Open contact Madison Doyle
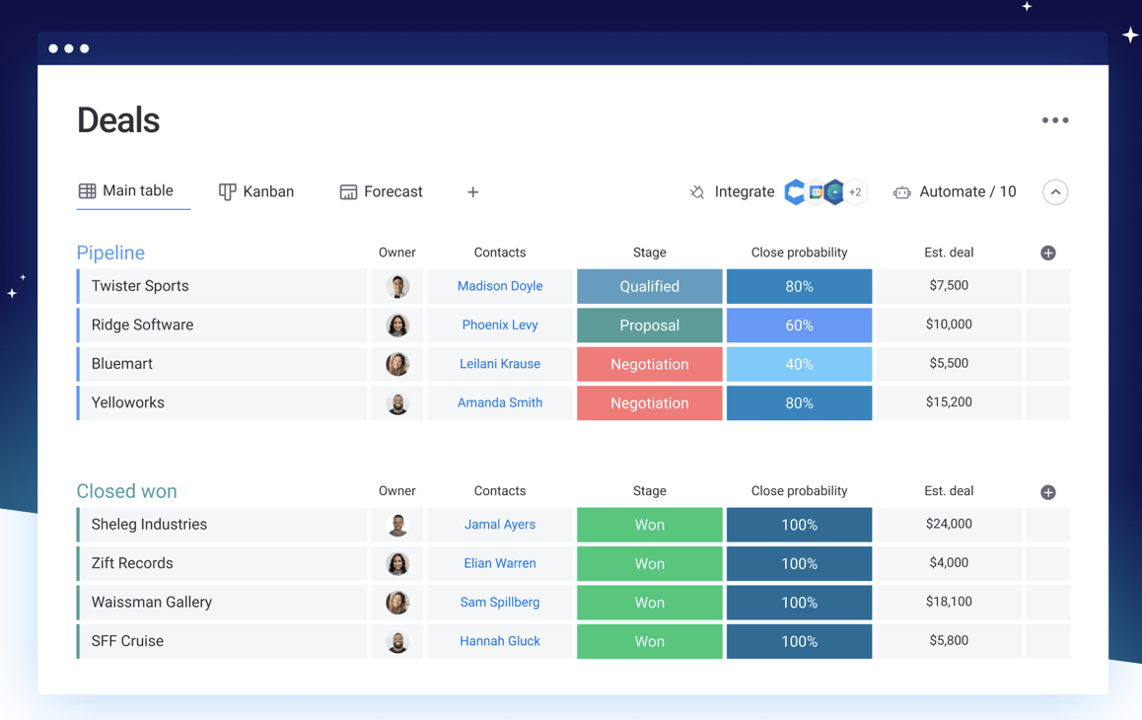Screen dimensions: 1142x720 500,286
